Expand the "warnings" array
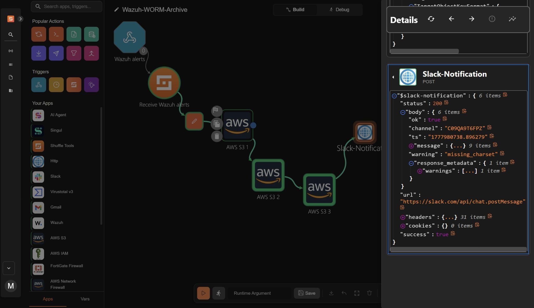The height and width of the screenshot is (308, 534). pos(420,171)
